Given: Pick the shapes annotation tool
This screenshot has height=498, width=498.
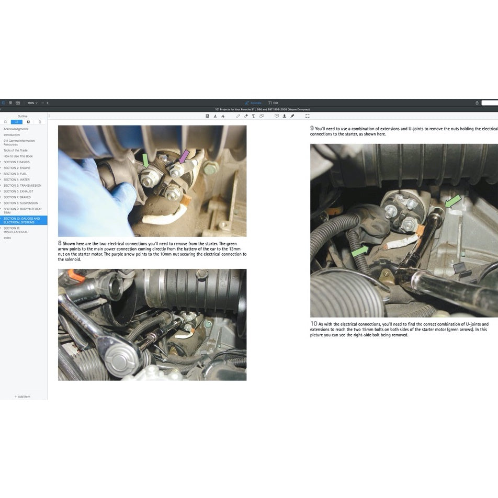Looking at the screenshot, I should pyautogui.click(x=262, y=116).
